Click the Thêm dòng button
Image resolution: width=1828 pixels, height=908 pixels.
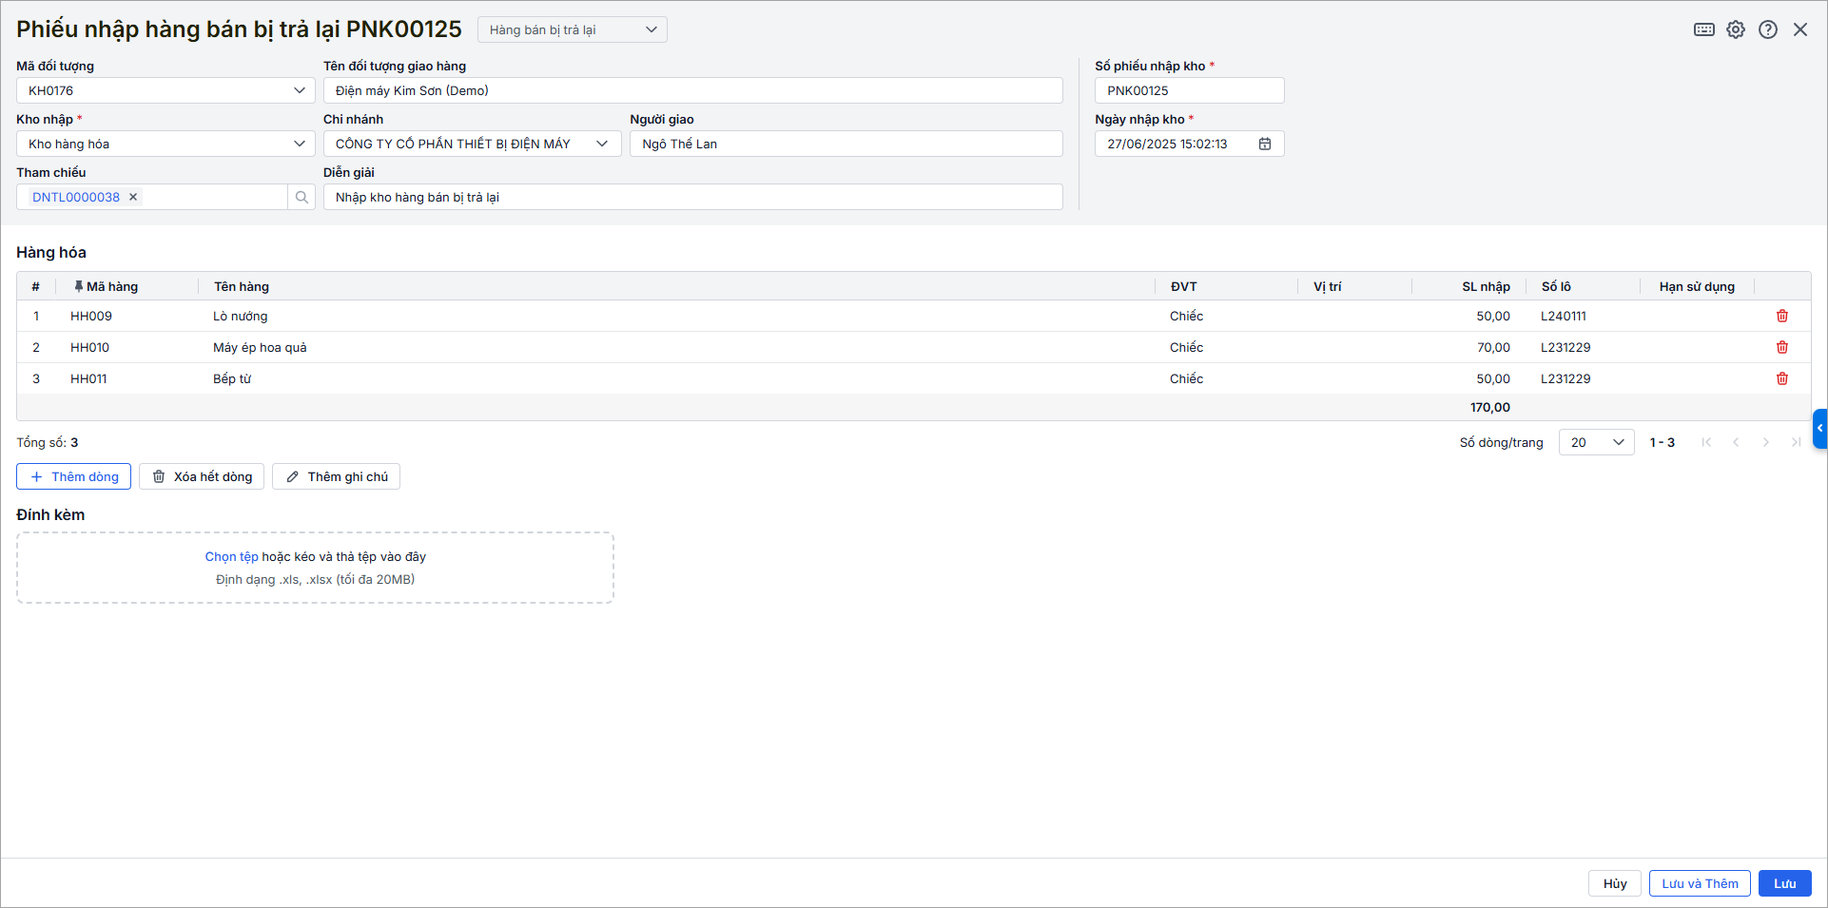click(74, 476)
